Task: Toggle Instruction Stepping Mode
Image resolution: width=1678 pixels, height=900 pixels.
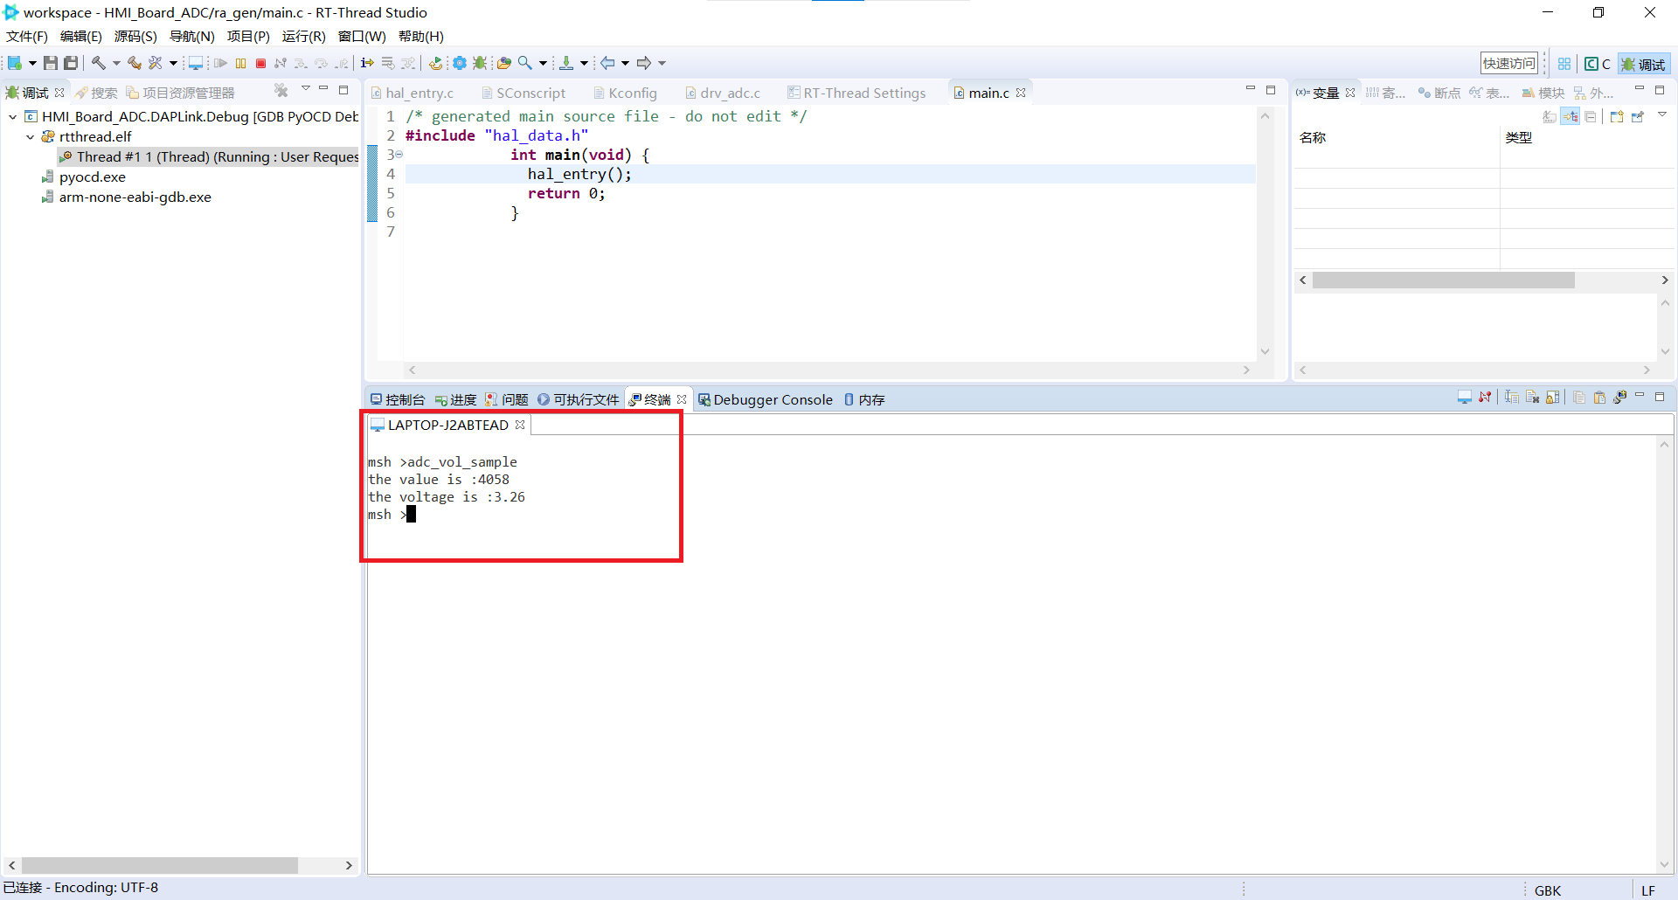Action: click(367, 63)
